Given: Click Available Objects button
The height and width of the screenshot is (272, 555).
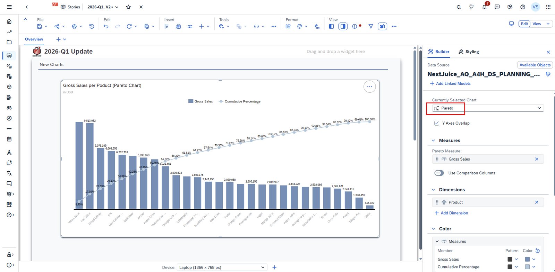Looking at the screenshot, I should coord(535,65).
